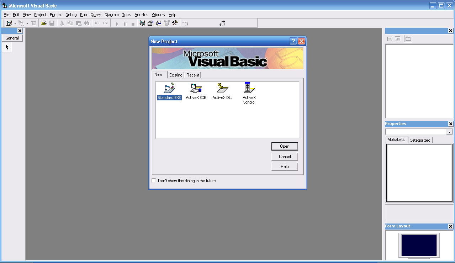Open Properties Window from toolbar icon
455x263 pixels.
[x=150, y=23]
